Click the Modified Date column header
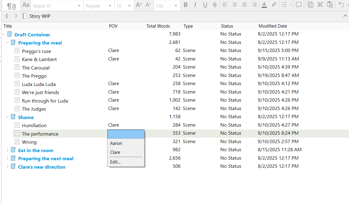349x205 pixels. click(x=273, y=26)
